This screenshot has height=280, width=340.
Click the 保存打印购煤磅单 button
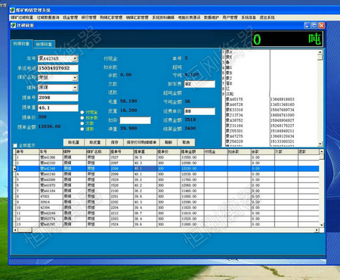tap(141, 142)
